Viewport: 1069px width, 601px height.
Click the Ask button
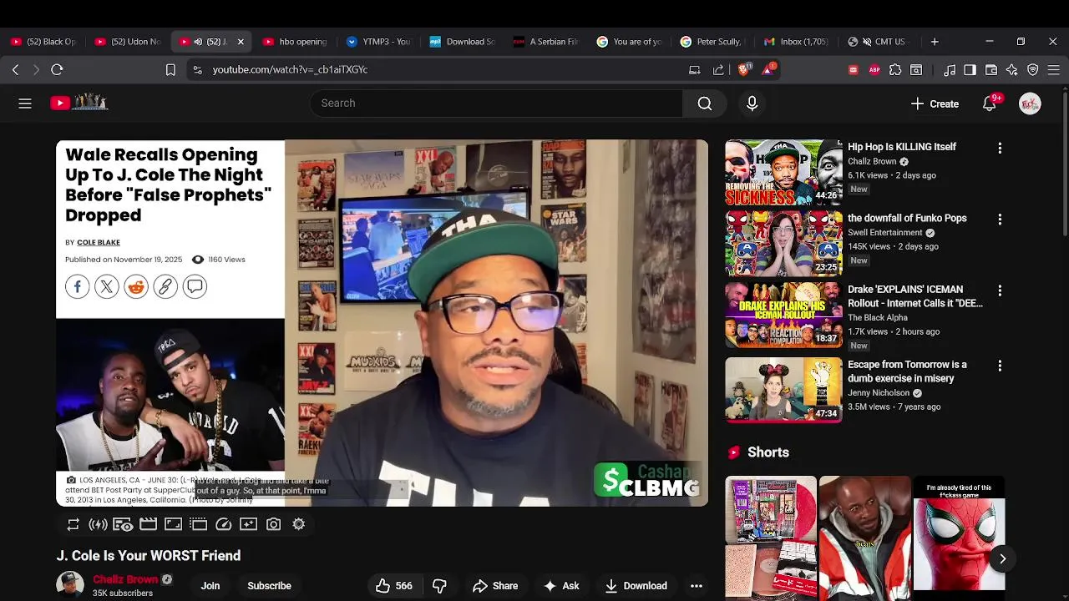[561, 586]
